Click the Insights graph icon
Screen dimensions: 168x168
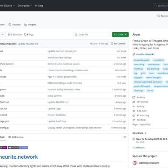(25, 25)
